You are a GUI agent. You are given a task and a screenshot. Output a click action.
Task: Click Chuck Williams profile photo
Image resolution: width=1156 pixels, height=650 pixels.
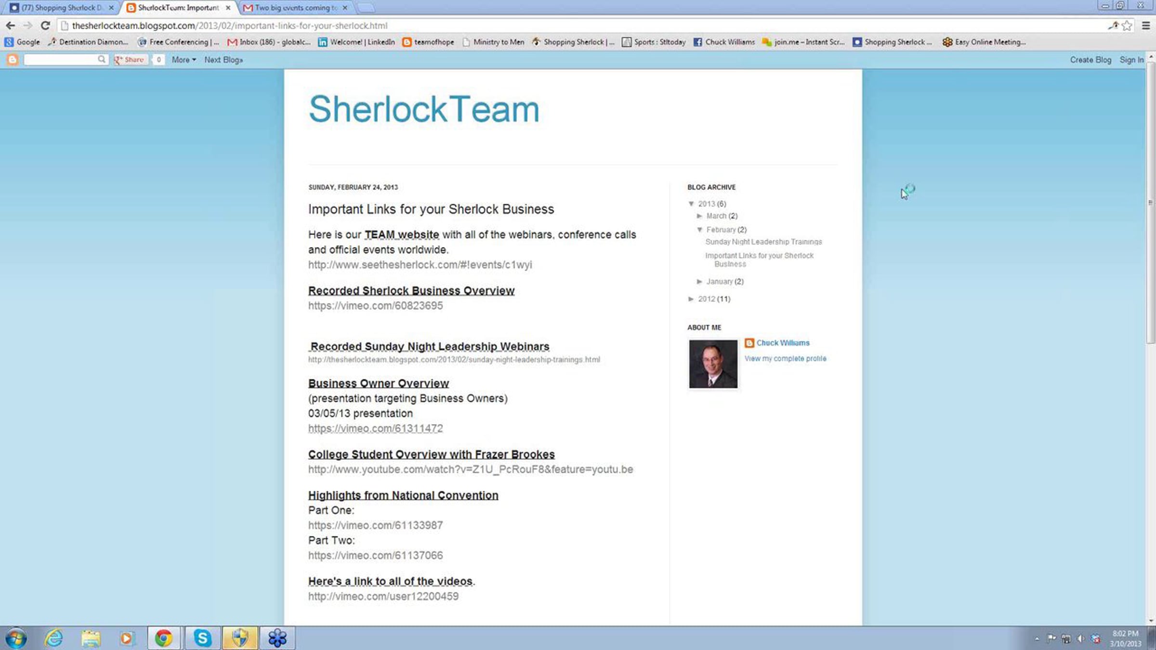pos(713,364)
